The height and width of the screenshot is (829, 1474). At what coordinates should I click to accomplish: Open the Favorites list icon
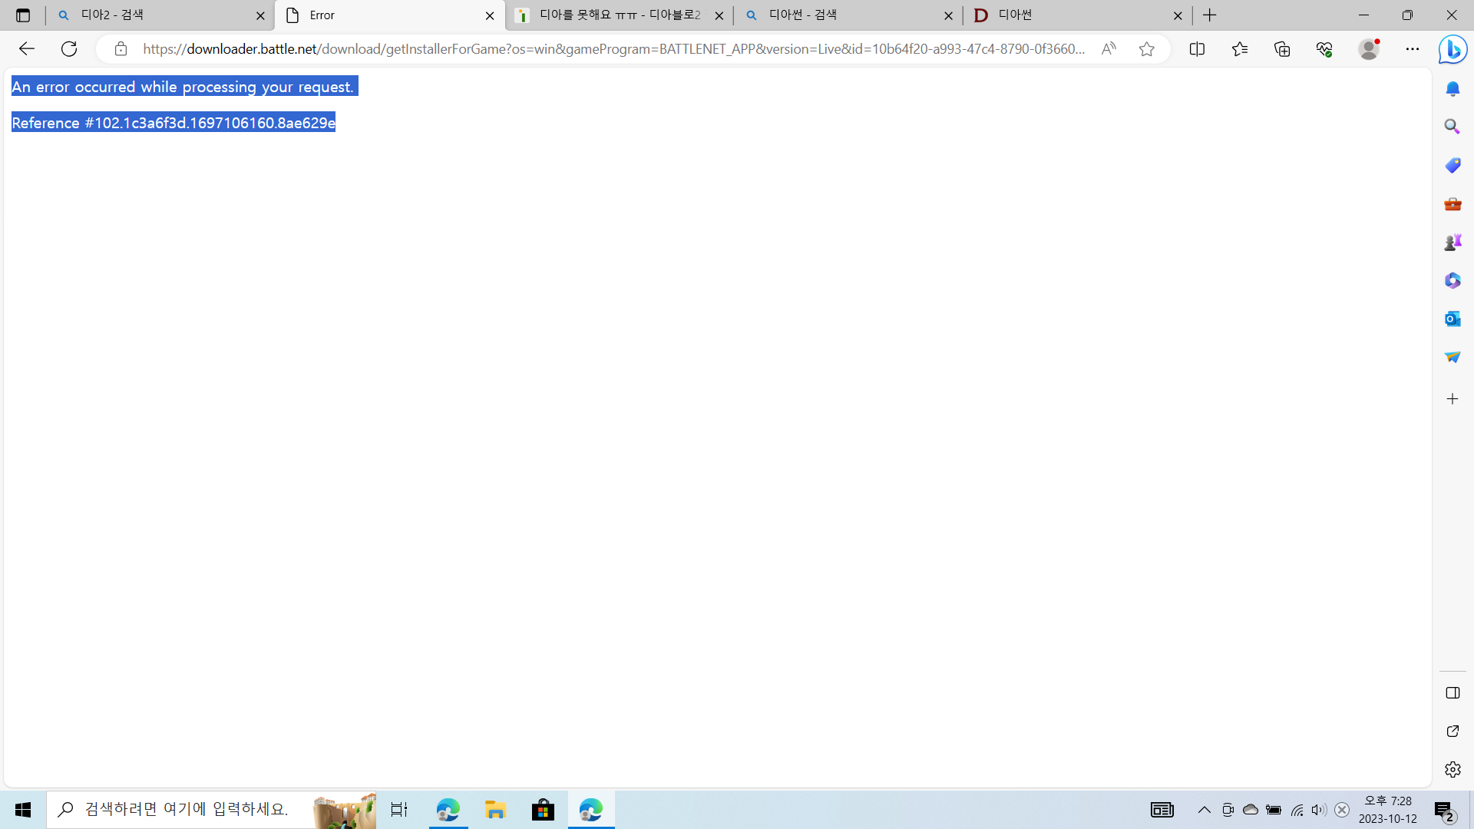[1239, 49]
